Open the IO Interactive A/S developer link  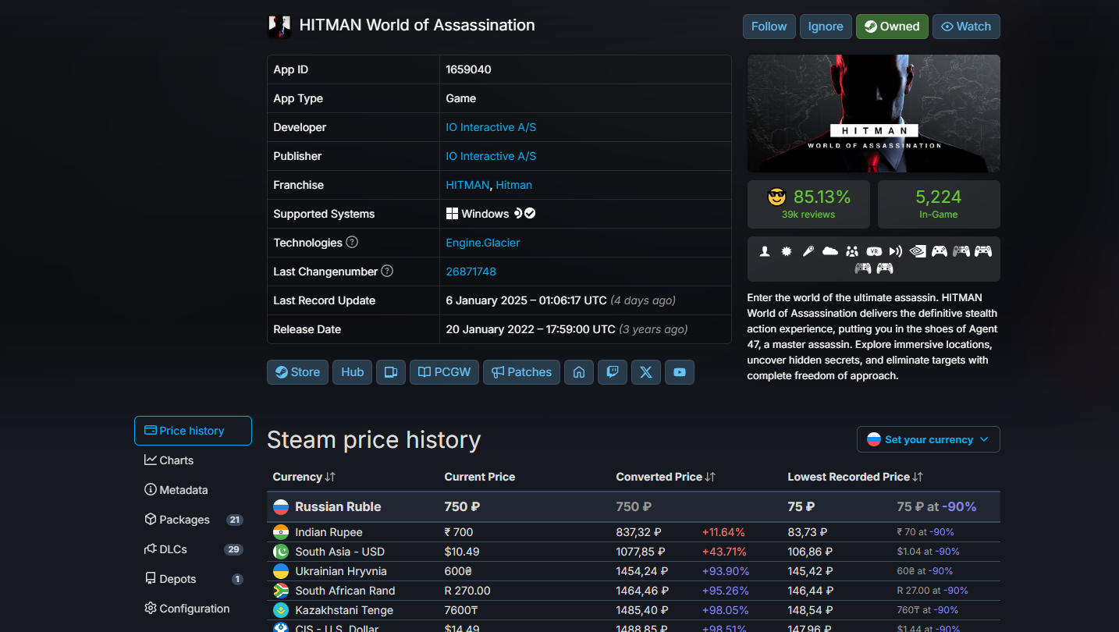click(491, 127)
